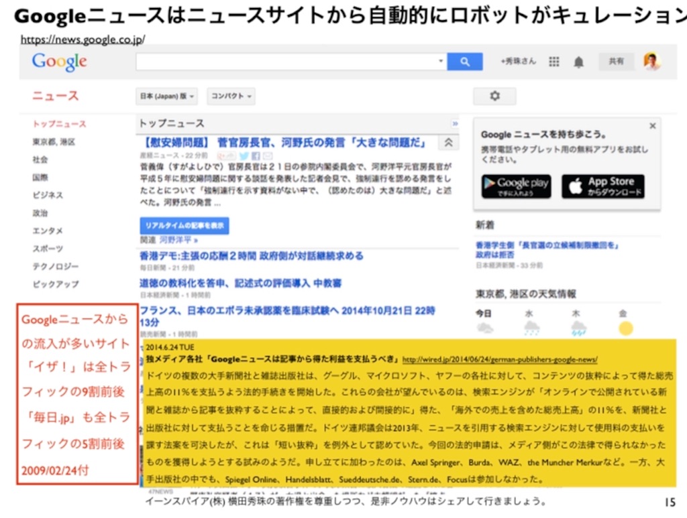This screenshot has width=687, height=518.
Task: Click the 東京都, 港区の天気情報 heading
Action: (x=526, y=294)
